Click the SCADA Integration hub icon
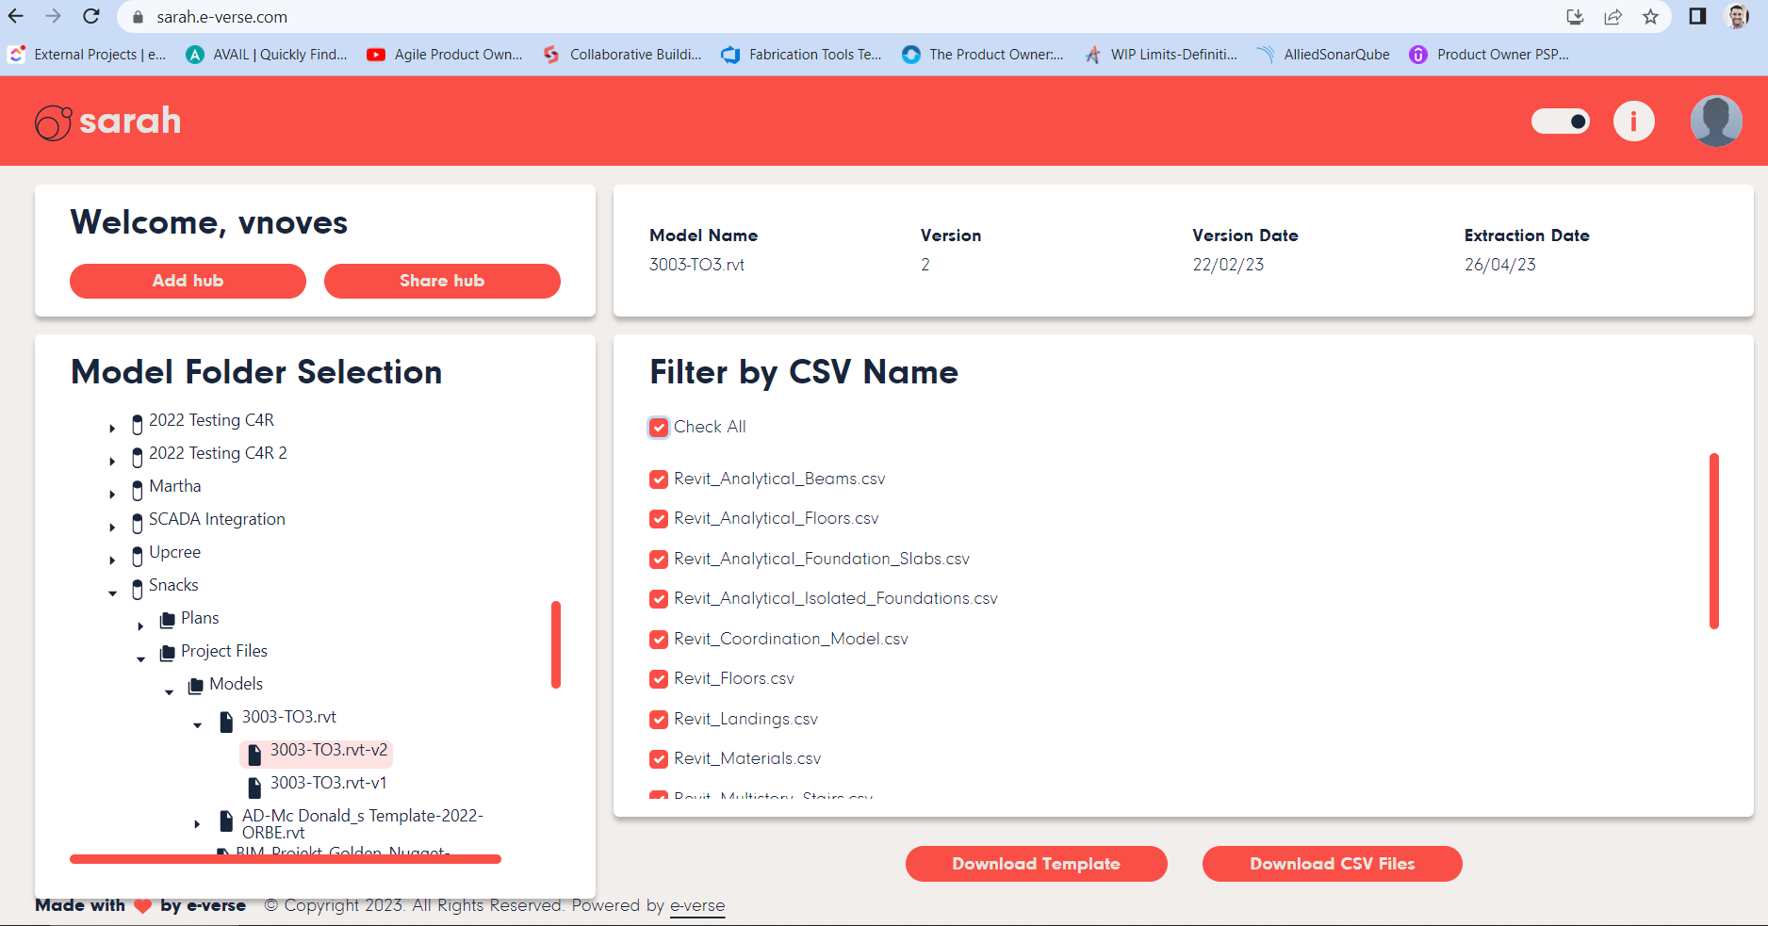 point(138,522)
